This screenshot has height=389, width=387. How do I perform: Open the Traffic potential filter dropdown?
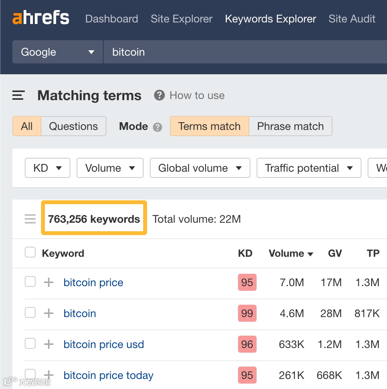pyautogui.click(x=308, y=168)
